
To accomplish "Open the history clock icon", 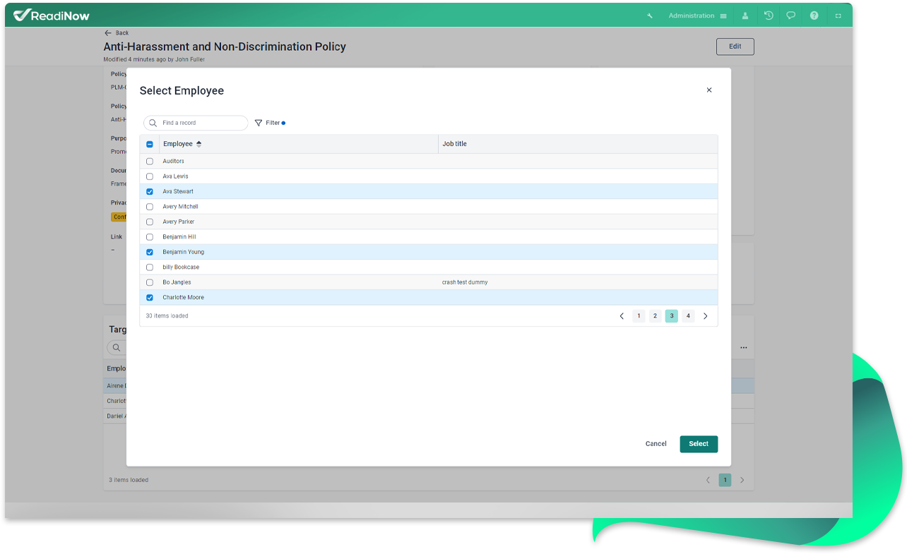I will 769,16.
